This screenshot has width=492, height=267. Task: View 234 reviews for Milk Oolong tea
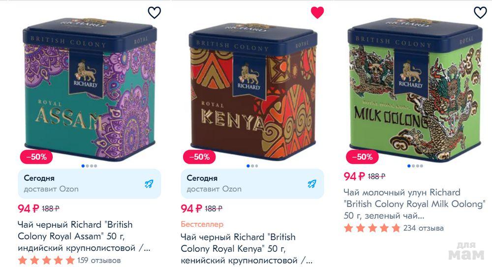423,228
